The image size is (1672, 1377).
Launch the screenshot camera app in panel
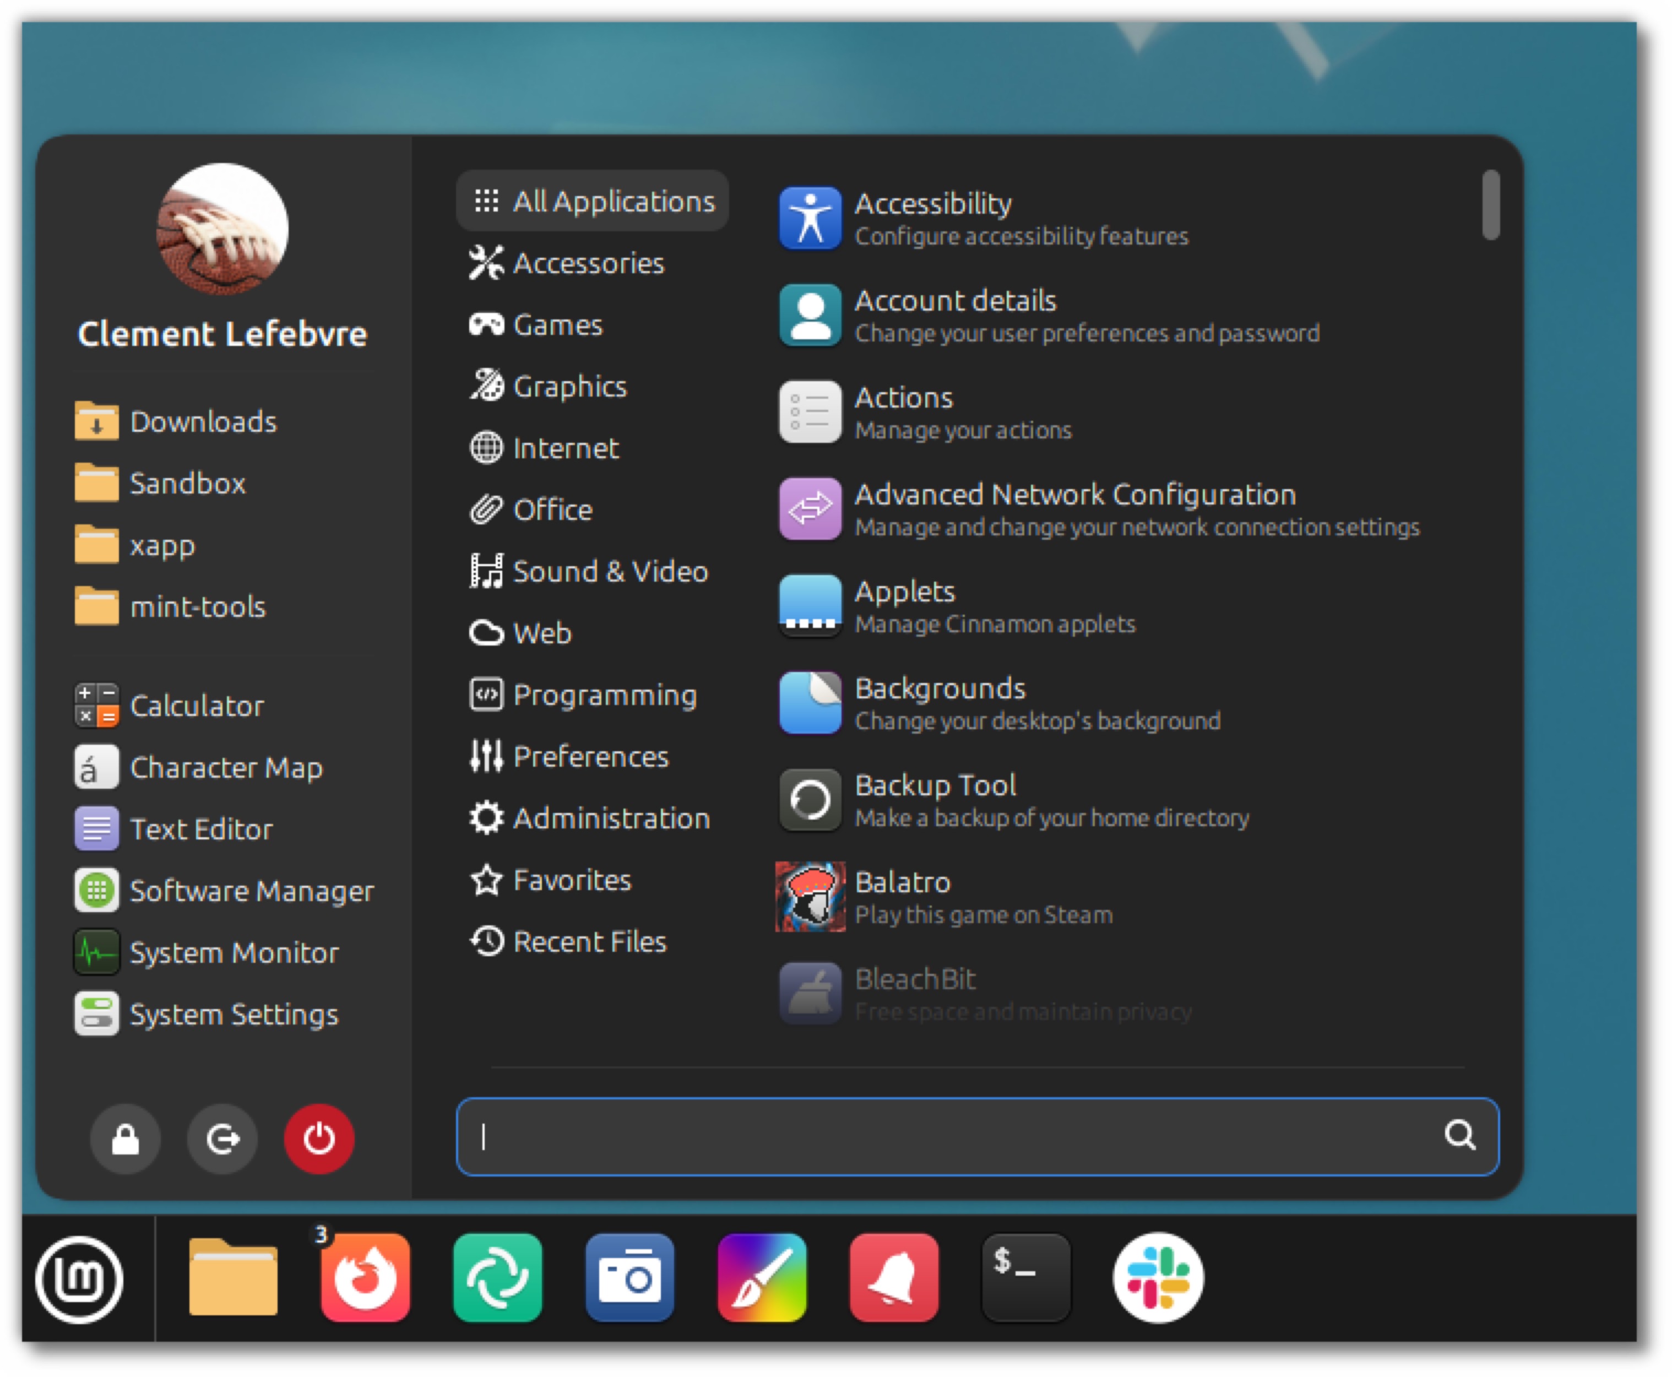630,1277
